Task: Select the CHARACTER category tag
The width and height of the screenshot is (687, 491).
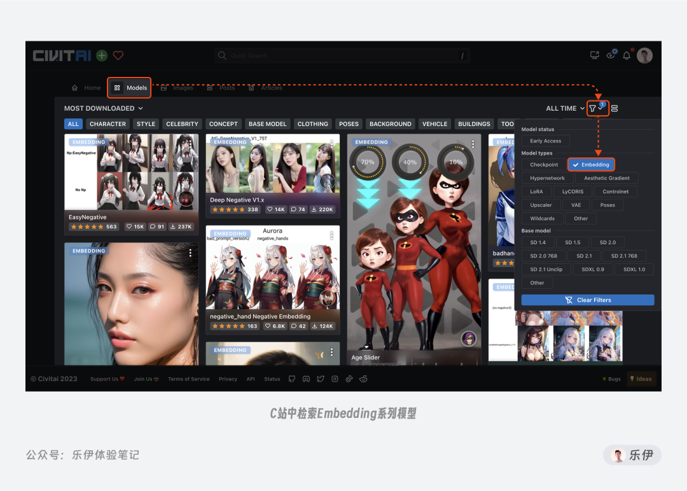Action: [x=108, y=124]
